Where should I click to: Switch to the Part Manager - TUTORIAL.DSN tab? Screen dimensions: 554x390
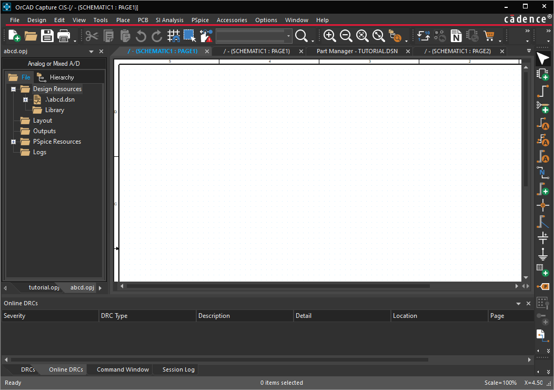coord(356,51)
